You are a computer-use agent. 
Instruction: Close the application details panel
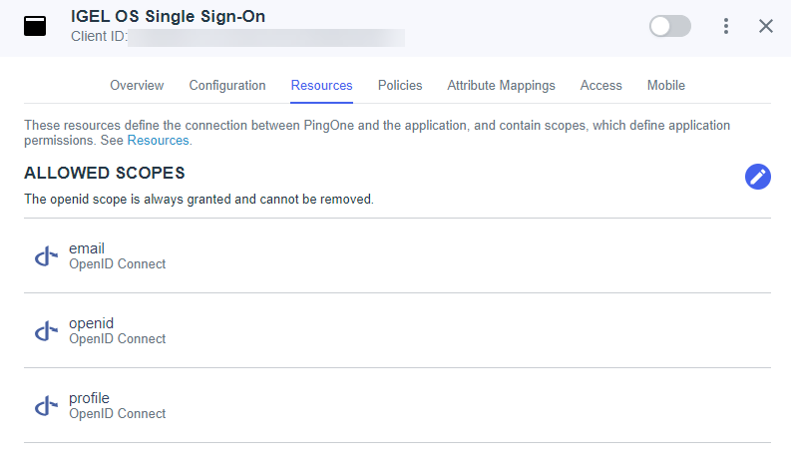click(766, 27)
